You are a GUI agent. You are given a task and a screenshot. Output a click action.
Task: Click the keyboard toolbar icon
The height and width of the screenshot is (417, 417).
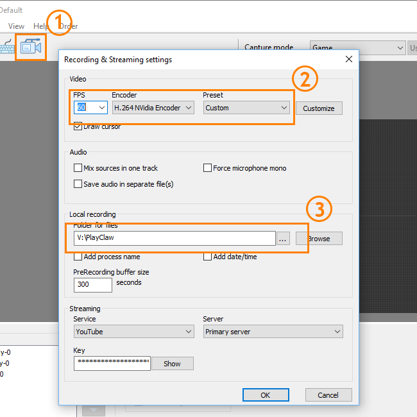7,47
